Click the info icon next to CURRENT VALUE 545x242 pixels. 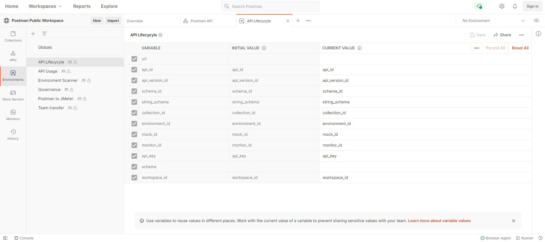click(359, 48)
